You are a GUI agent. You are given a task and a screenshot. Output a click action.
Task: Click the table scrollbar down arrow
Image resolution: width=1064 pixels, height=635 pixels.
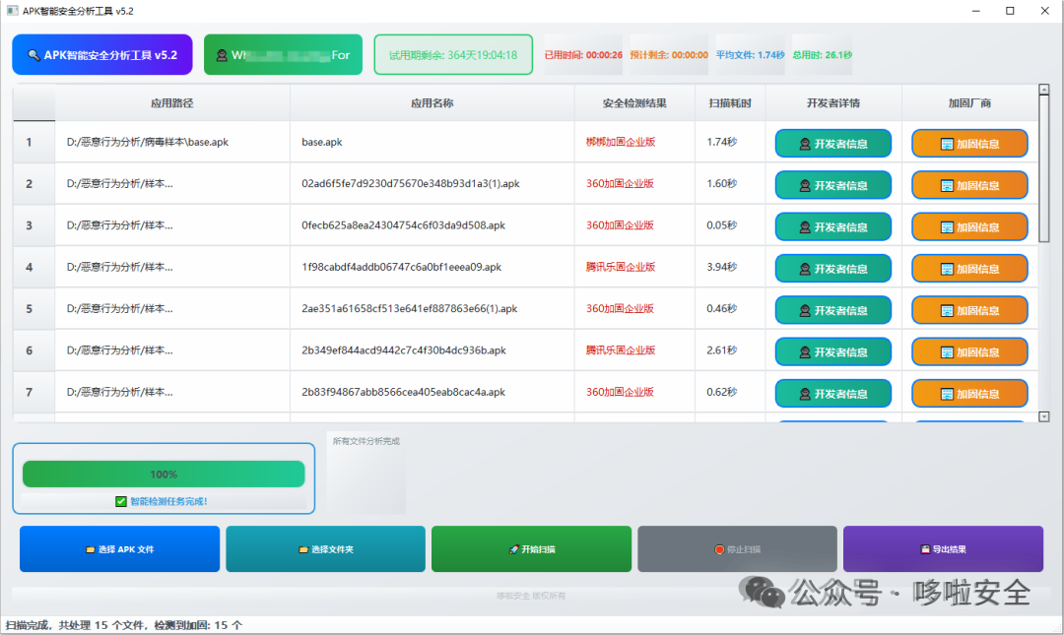[1044, 416]
